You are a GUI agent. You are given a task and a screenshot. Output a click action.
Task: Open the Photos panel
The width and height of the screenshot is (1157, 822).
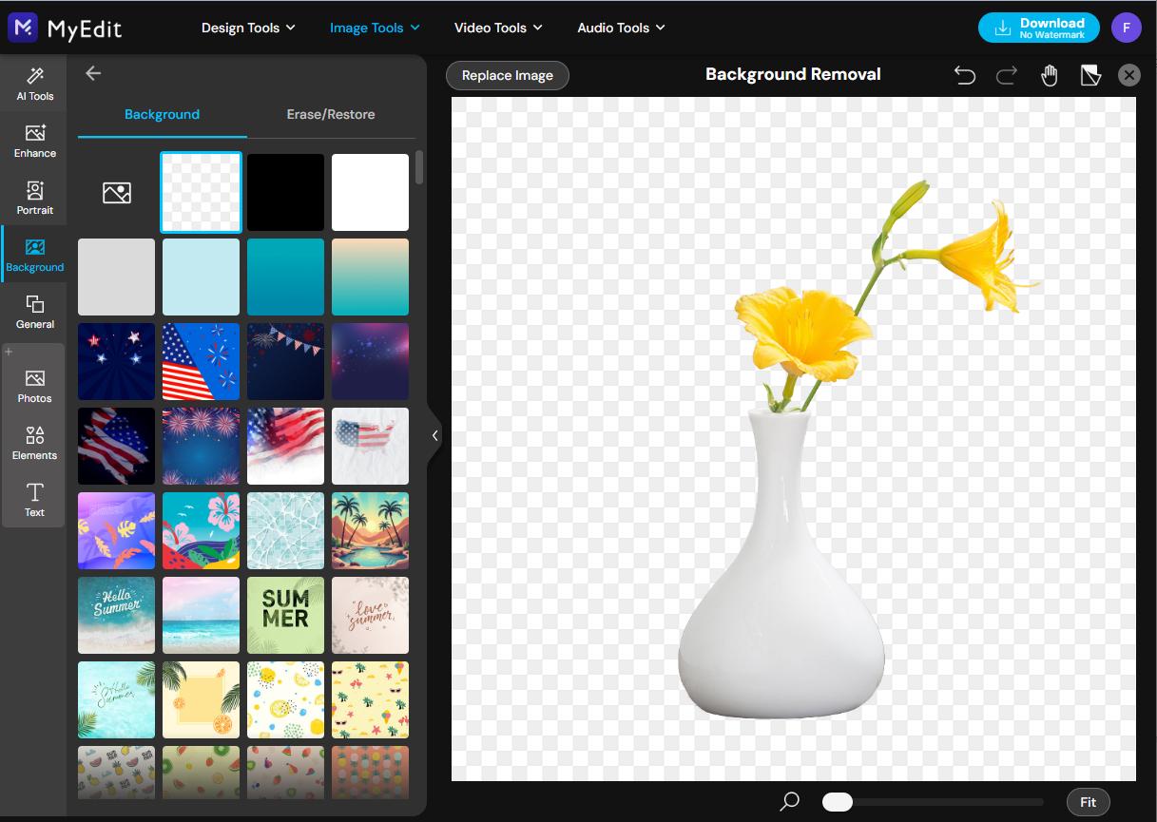tap(33, 385)
